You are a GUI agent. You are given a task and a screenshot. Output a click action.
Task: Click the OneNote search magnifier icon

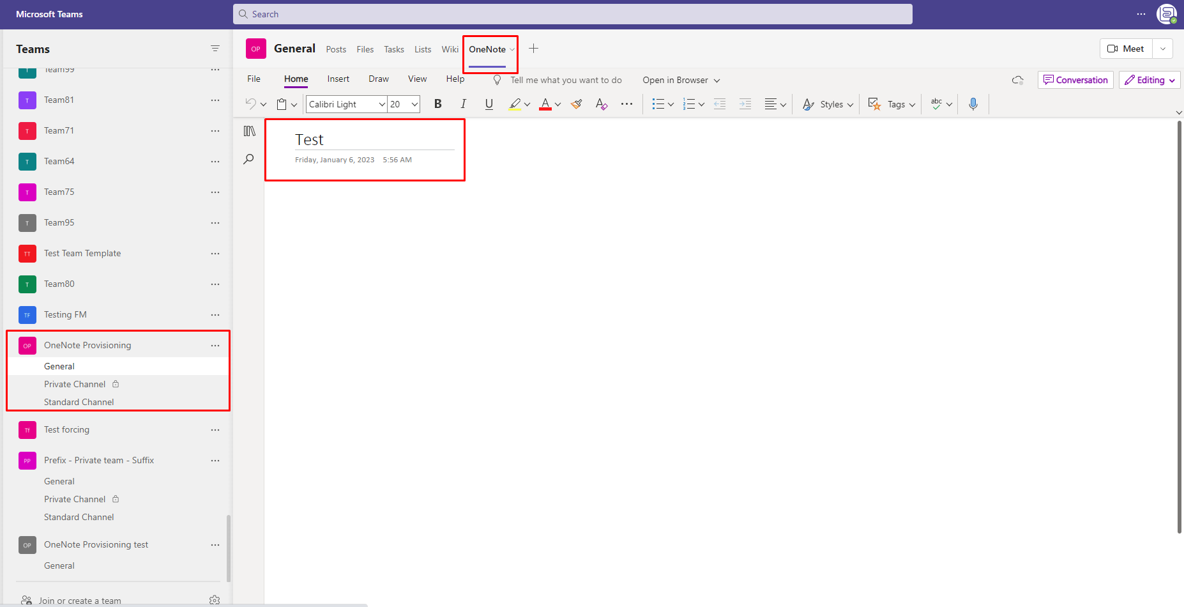[248, 159]
